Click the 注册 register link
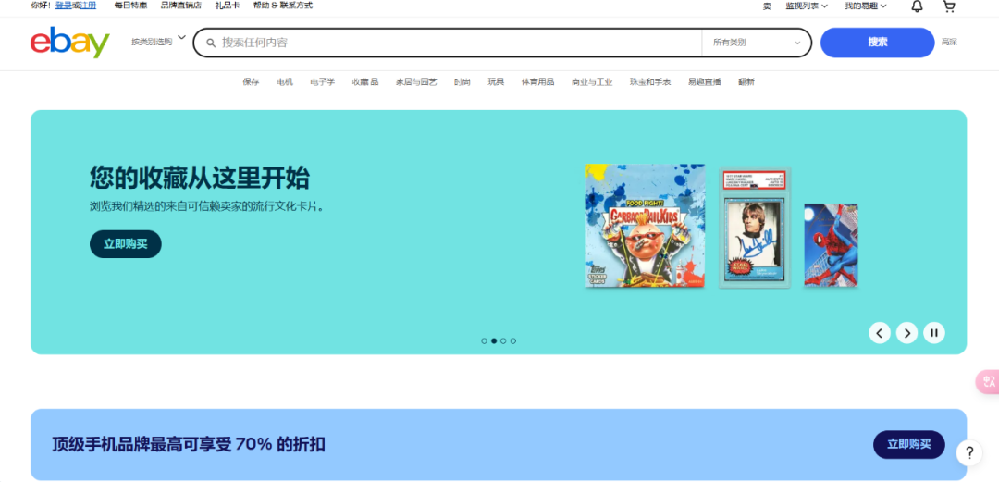Image resolution: width=999 pixels, height=482 pixels. (88, 6)
